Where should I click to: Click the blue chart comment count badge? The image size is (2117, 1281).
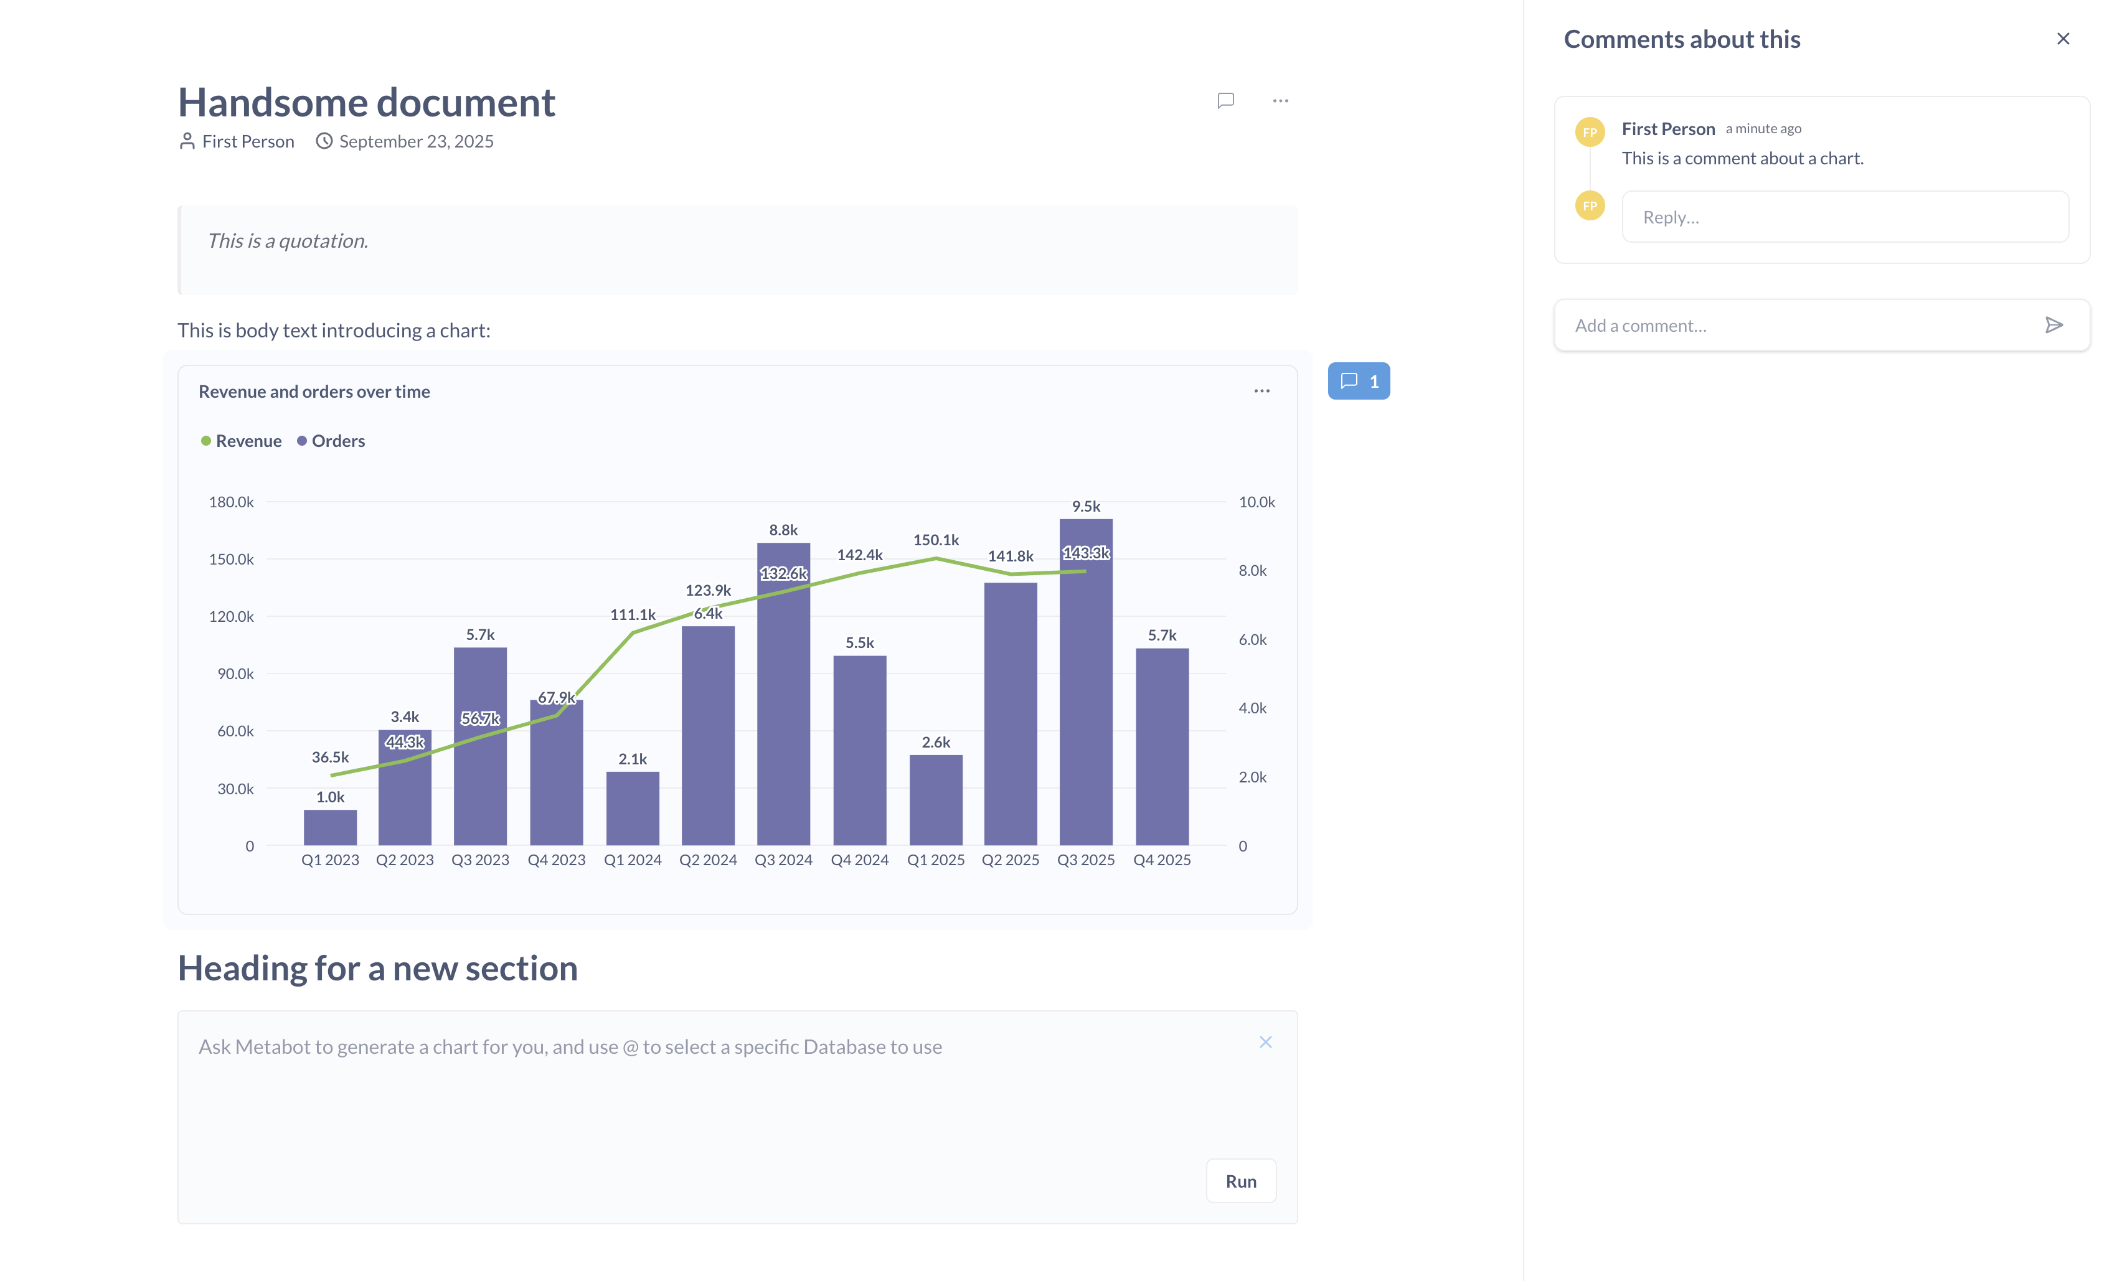point(1359,380)
